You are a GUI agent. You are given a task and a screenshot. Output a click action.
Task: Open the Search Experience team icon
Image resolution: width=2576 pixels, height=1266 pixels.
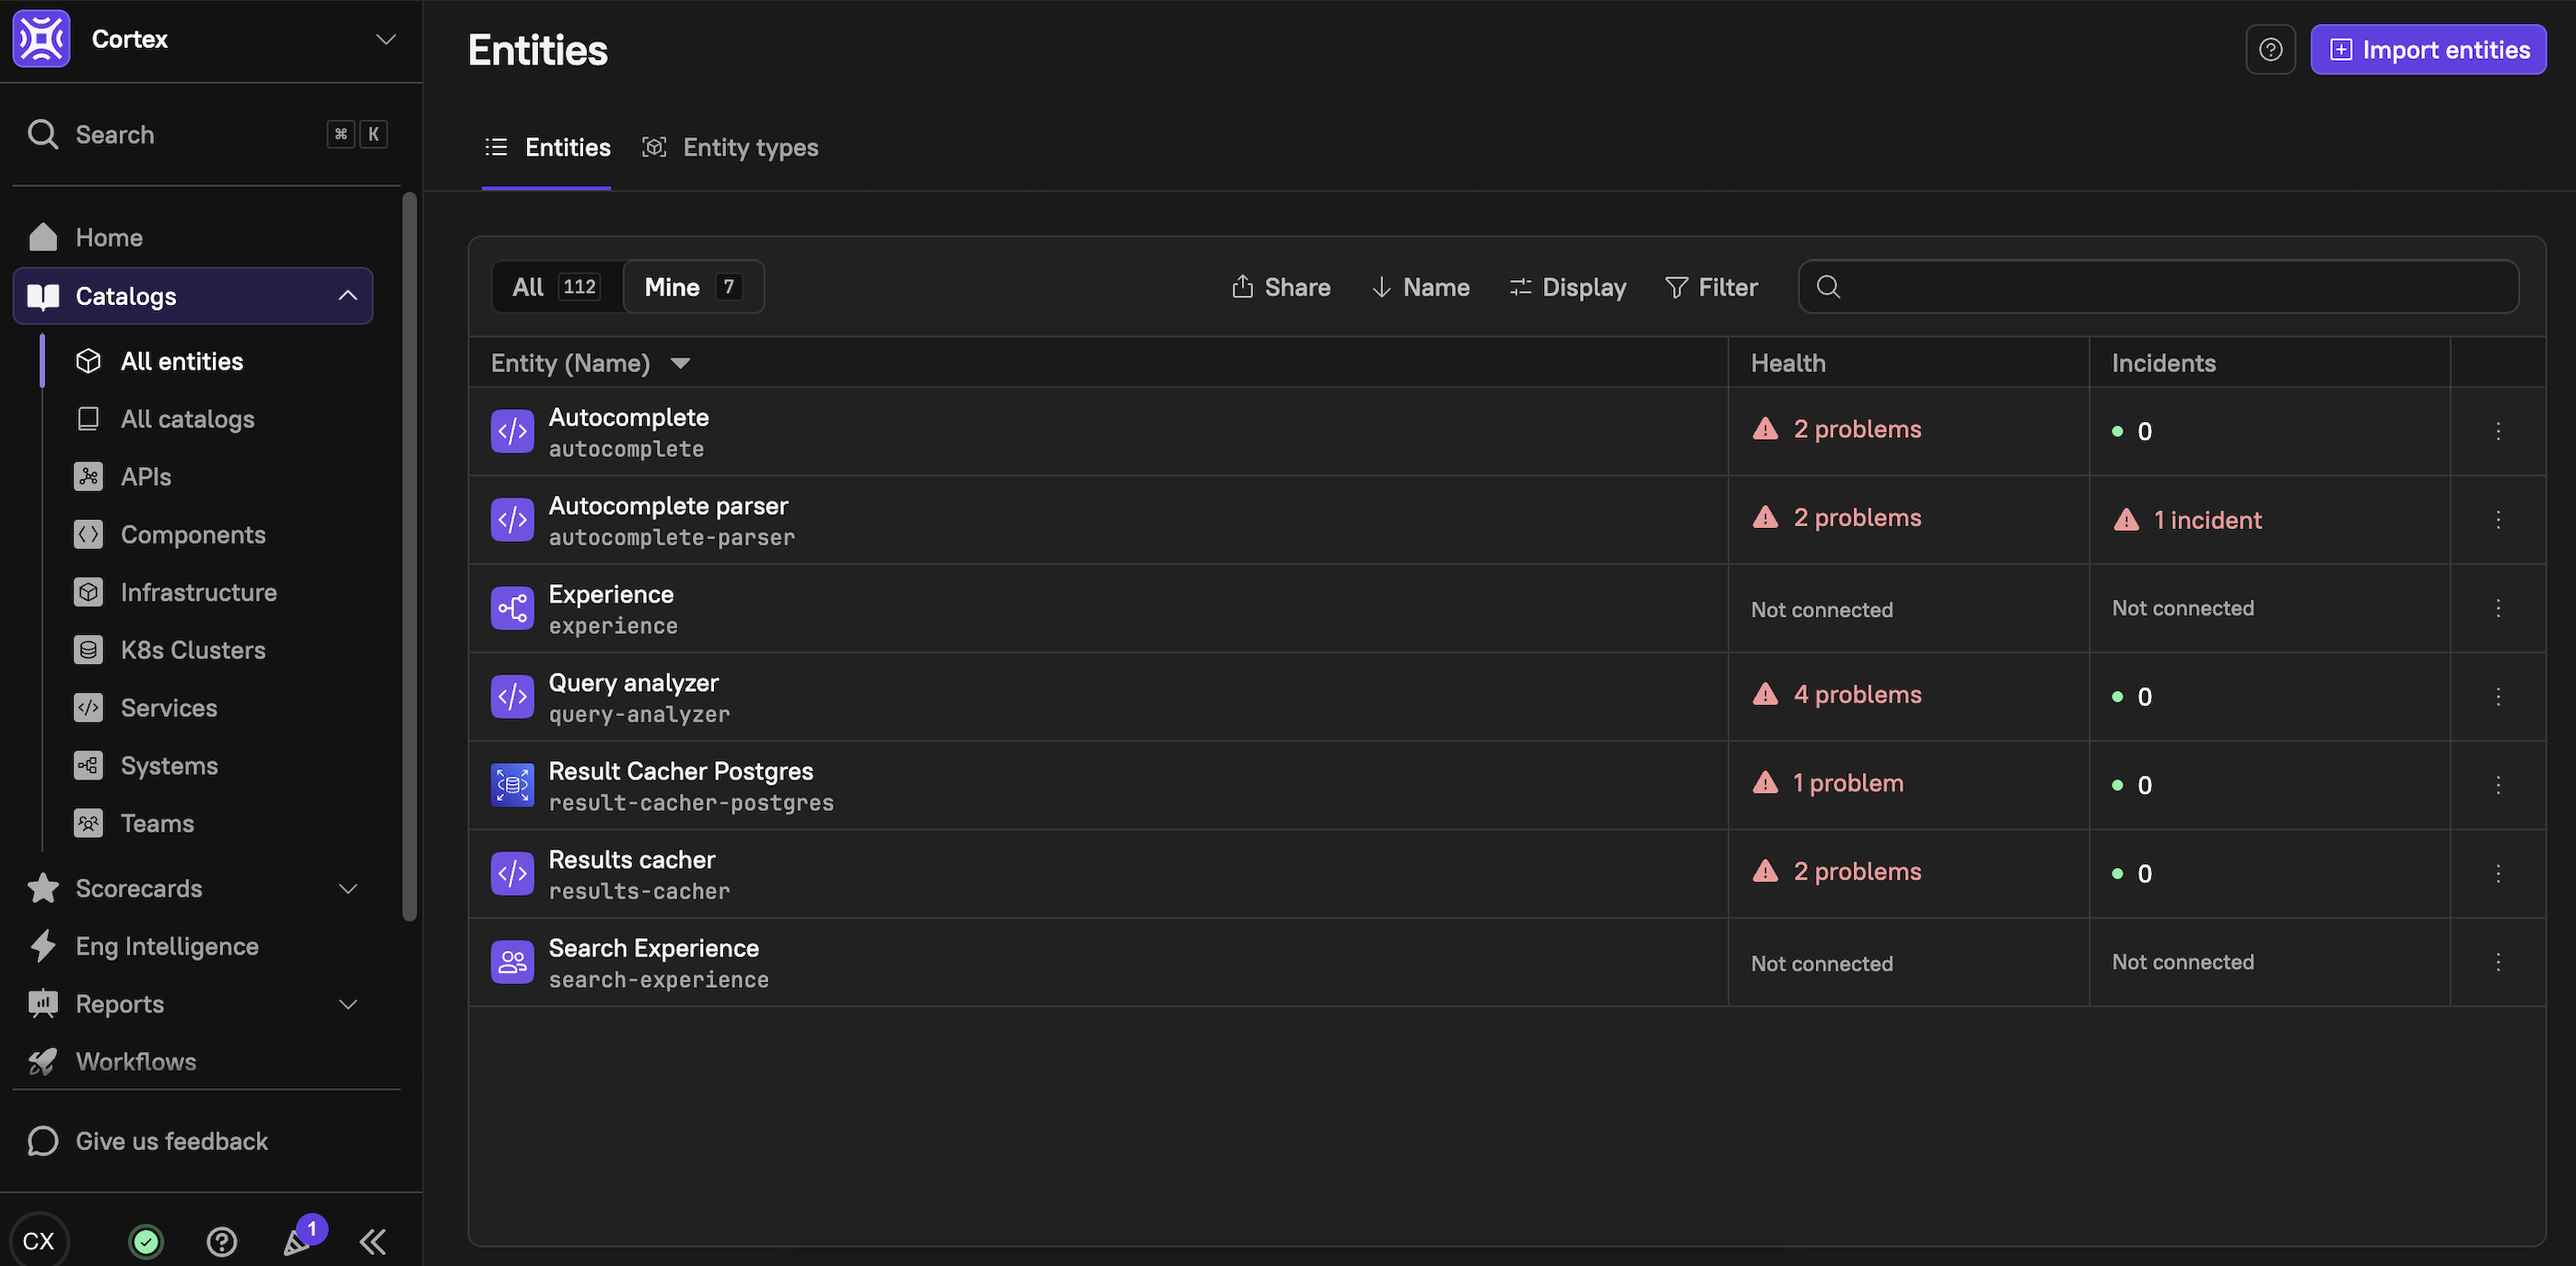pos(512,962)
